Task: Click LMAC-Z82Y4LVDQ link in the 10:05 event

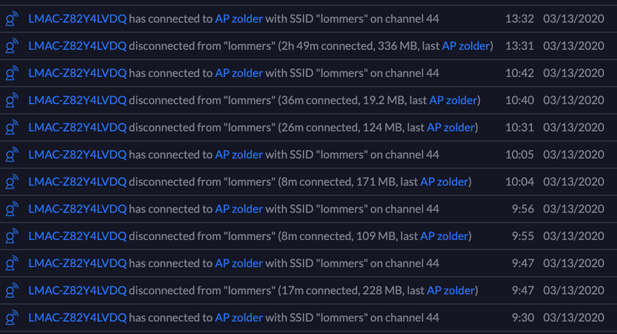Action: [77, 155]
